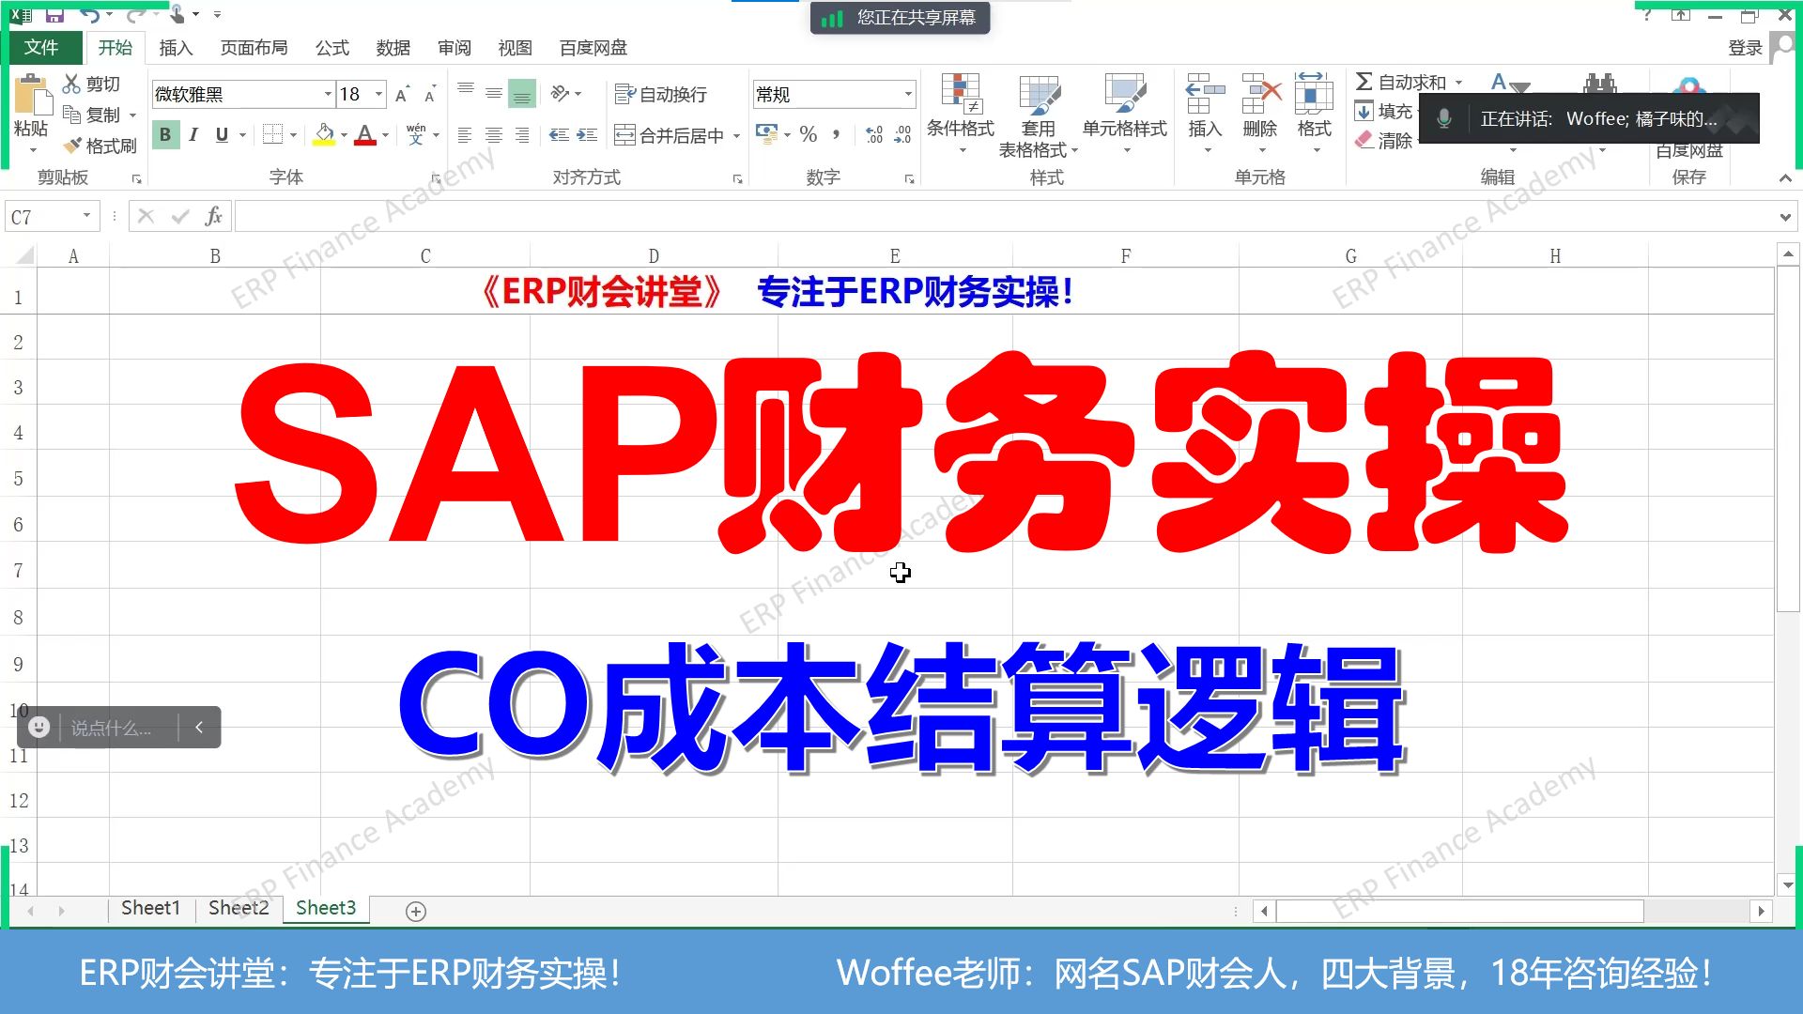Align text to middle vertically

point(493,93)
